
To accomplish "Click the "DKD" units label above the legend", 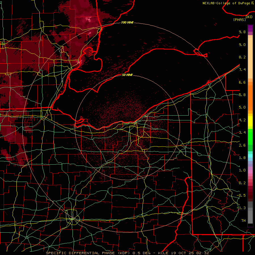I will [x=249, y=17].
